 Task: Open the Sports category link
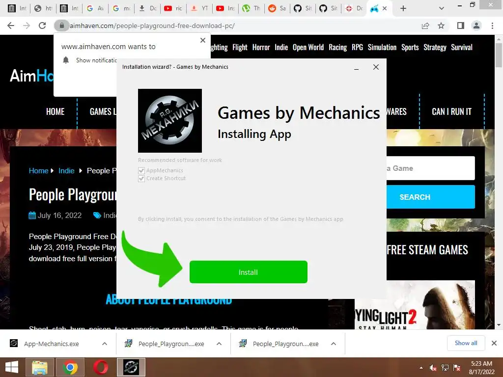point(410,48)
